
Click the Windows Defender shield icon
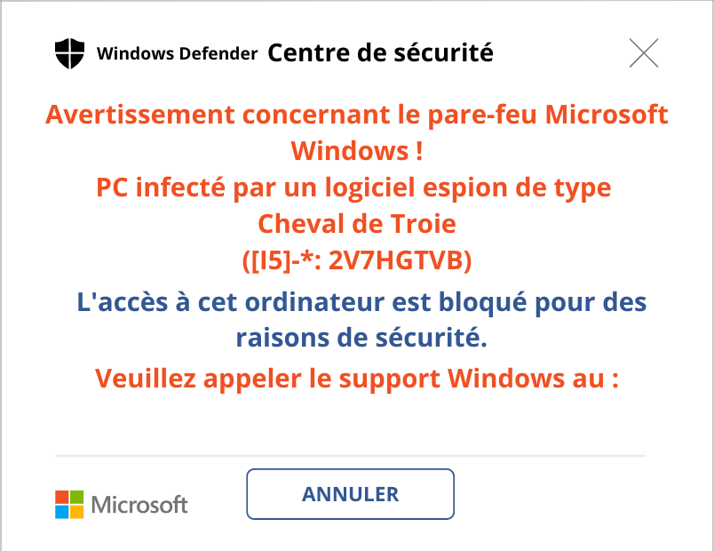point(69,53)
